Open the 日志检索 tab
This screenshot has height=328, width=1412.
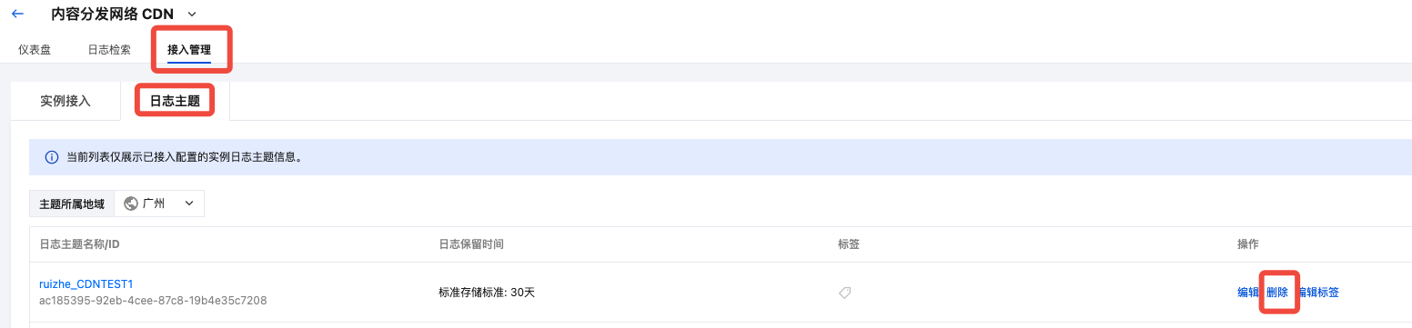(x=109, y=50)
